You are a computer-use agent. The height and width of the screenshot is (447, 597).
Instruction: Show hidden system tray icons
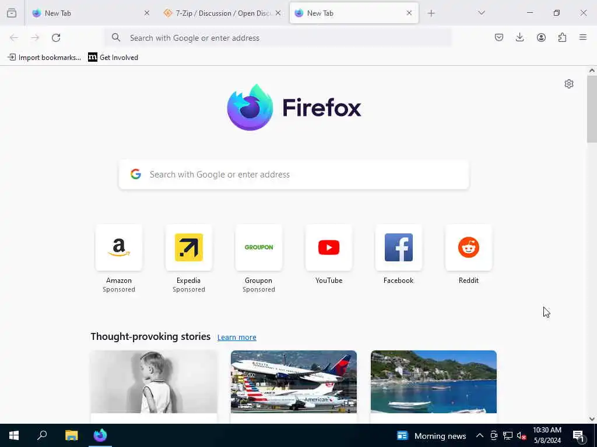click(x=480, y=435)
